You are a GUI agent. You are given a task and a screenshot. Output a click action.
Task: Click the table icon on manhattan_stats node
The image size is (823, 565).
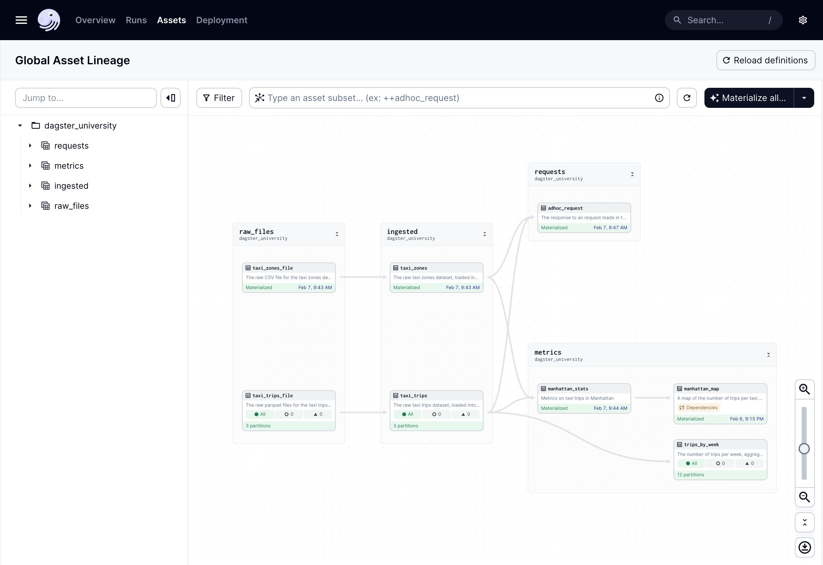[543, 389]
